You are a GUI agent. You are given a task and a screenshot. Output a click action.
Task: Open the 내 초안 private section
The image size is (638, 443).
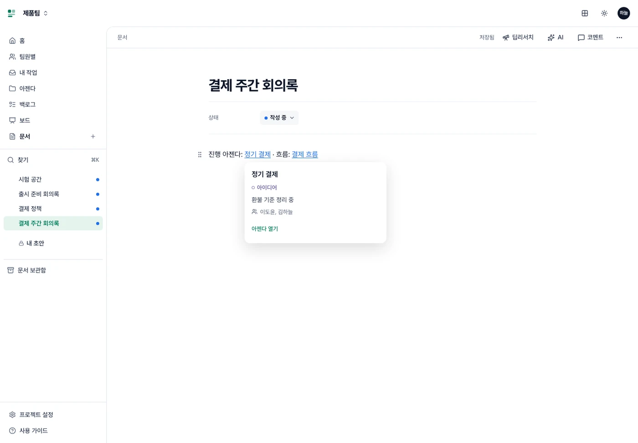tap(53, 243)
